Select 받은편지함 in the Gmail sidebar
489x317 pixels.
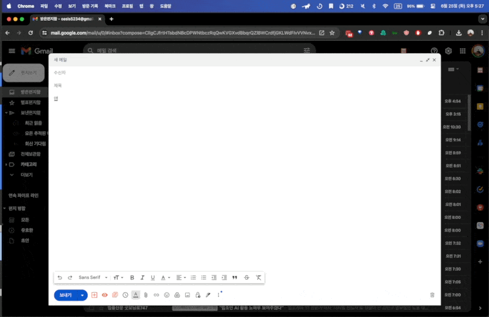click(30, 91)
